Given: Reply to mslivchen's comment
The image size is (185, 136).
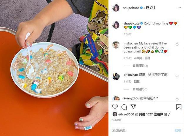Looking at the screenshot, I should click(147, 58).
